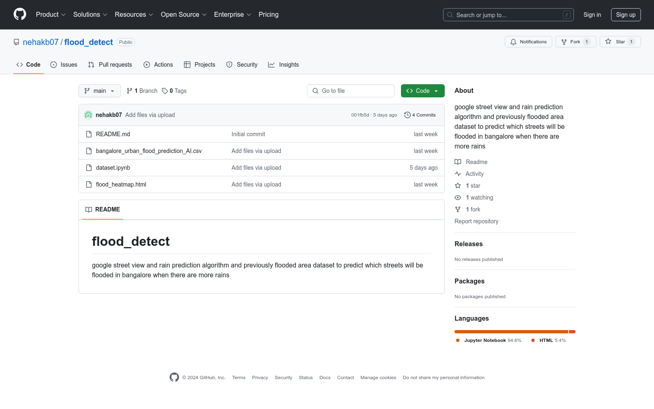Click the Jupyter Notebook language bar segment

click(x=511, y=332)
